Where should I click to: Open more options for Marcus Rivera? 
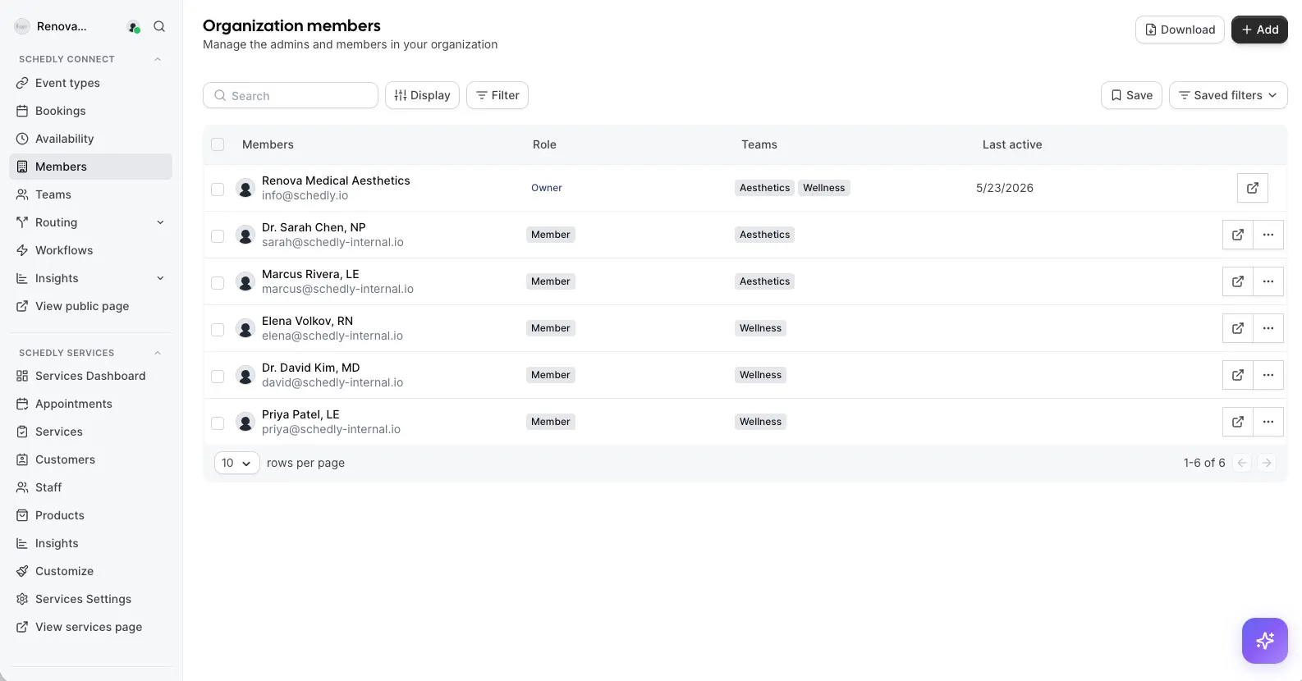click(x=1268, y=281)
